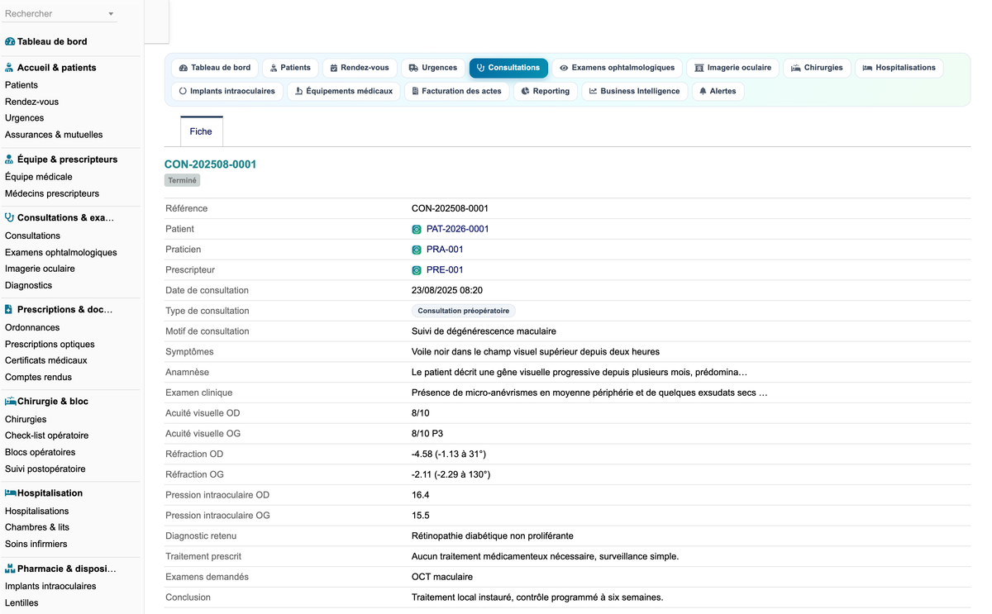Open the top Patients tab
Image resolution: width=992 pixels, height=614 pixels.
290,68
